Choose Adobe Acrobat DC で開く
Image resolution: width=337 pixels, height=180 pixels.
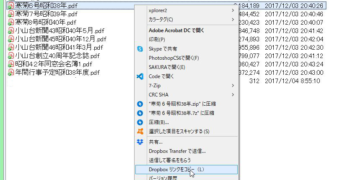(x=176, y=30)
